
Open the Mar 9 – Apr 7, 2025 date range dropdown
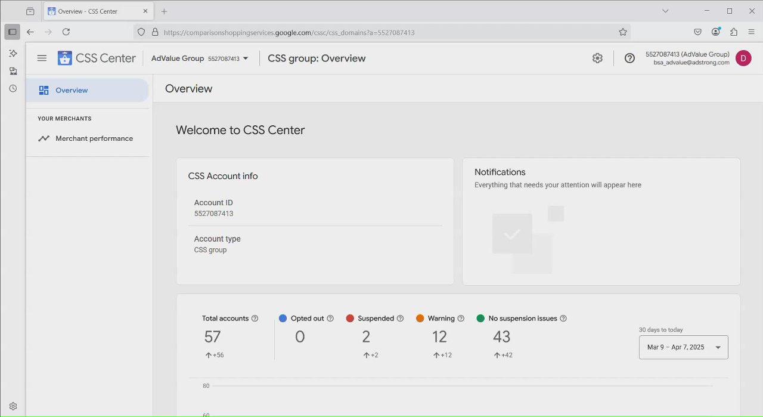click(x=683, y=347)
